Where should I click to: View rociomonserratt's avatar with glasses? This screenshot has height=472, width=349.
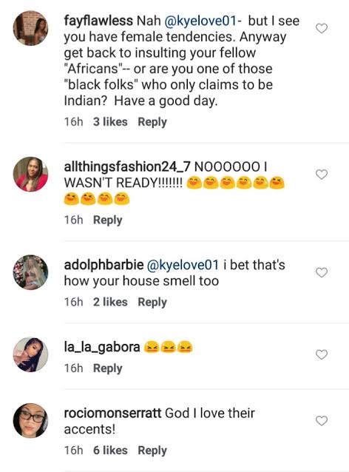click(x=30, y=420)
